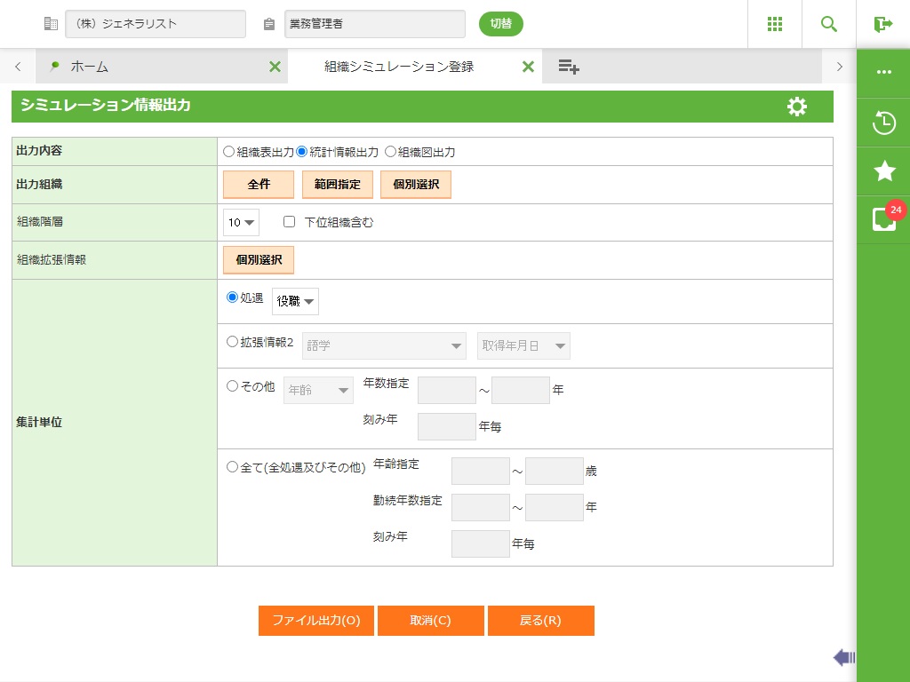Open the 役職 dropdown beside 処遇
Image resolution: width=910 pixels, height=682 pixels.
click(x=295, y=301)
